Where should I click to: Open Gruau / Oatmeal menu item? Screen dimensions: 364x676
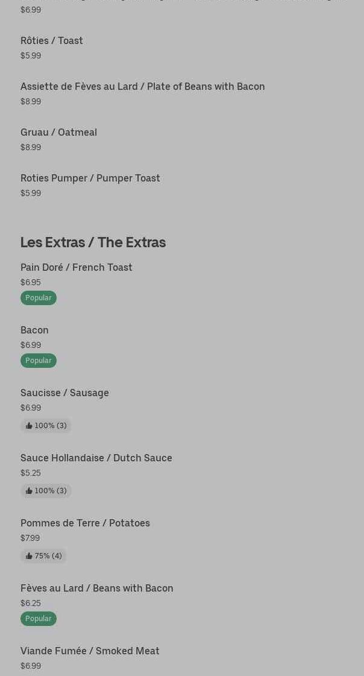(x=58, y=132)
